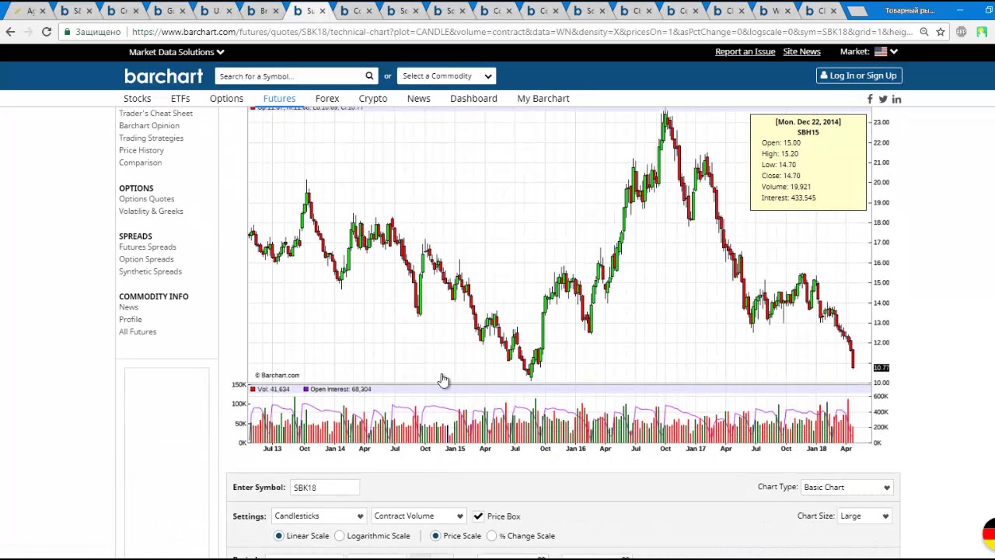Open the Futures menu

point(279,99)
